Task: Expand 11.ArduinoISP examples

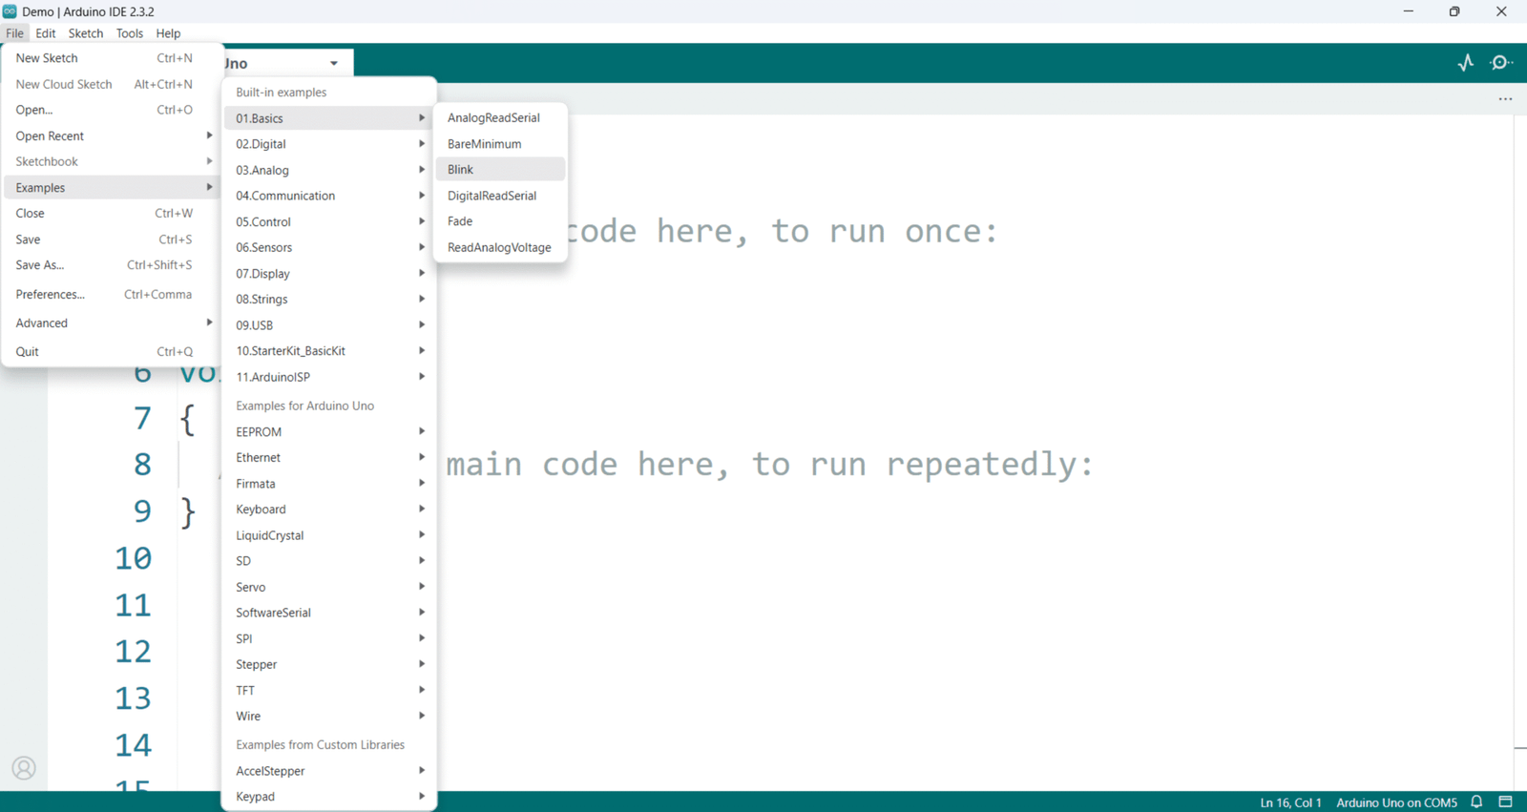Action: click(329, 377)
